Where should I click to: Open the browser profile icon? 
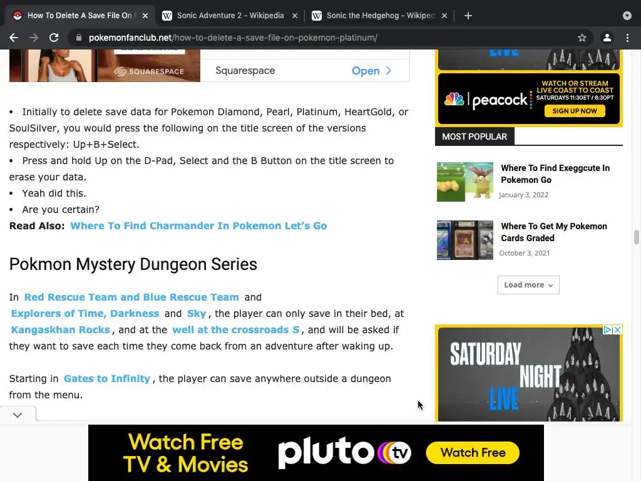click(607, 38)
